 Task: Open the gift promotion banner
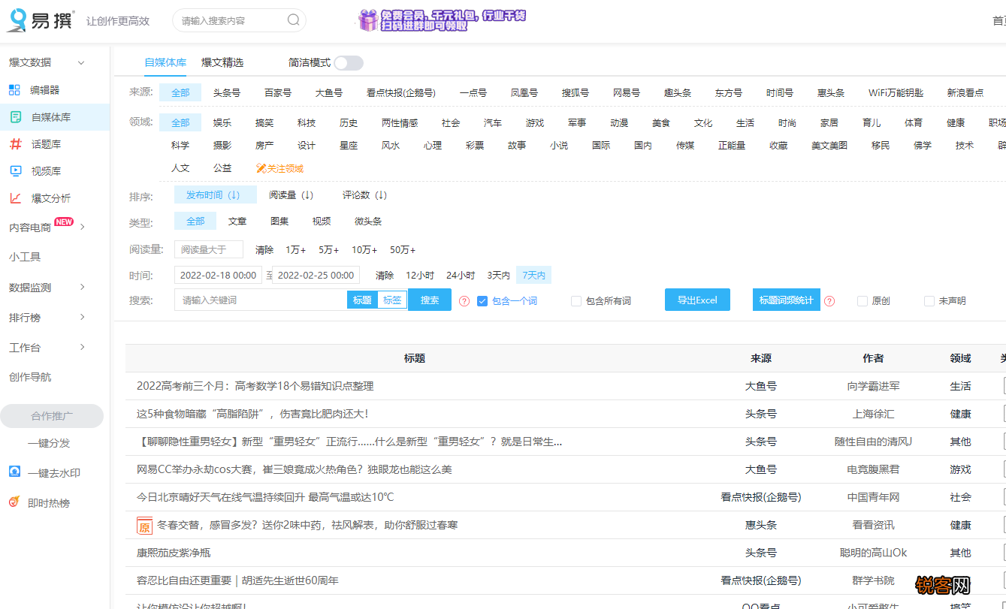(442, 20)
